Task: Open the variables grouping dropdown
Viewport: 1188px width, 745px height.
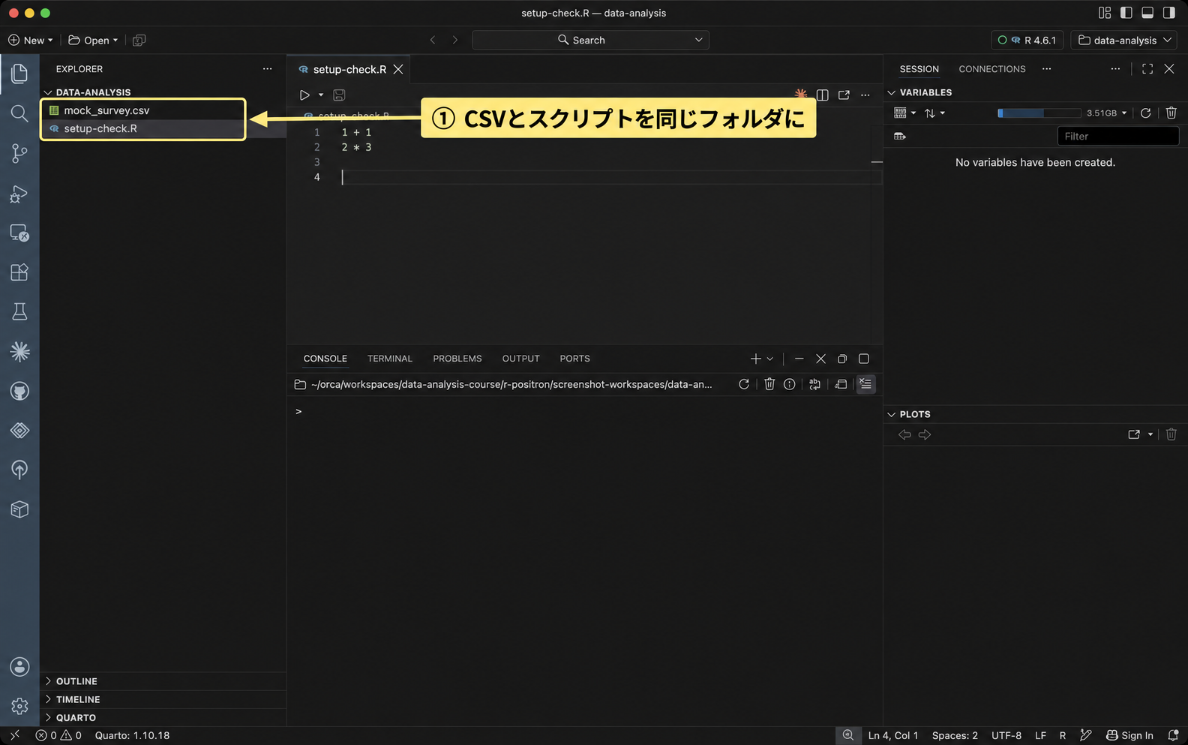Action: pyautogui.click(x=904, y=113)
